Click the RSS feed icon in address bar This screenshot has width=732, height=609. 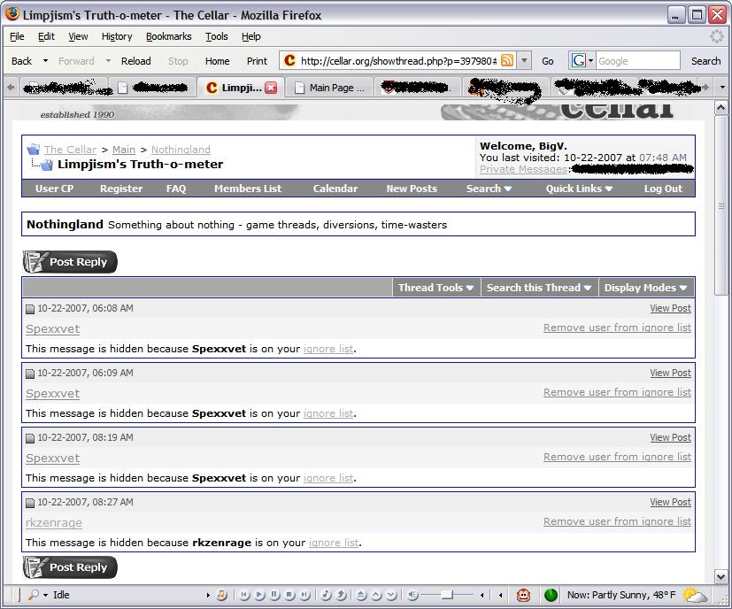coord(506,61)
